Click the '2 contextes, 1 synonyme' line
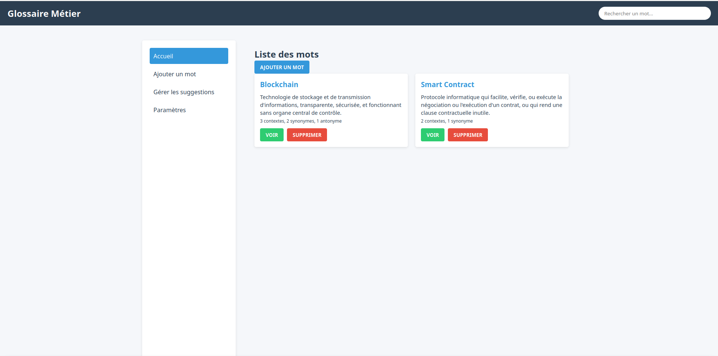718x356 pixels. 446,121
